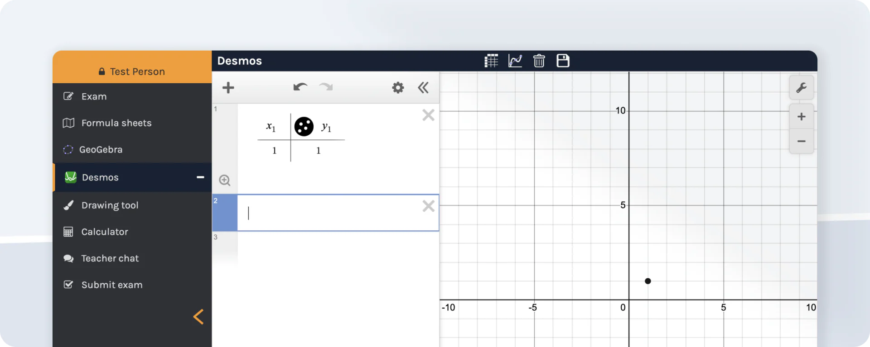Viewport: 870px width, 347px height.
Task: Click the GeoGebra circle icon
Action: pyautogui.click(x=68, y=150)
